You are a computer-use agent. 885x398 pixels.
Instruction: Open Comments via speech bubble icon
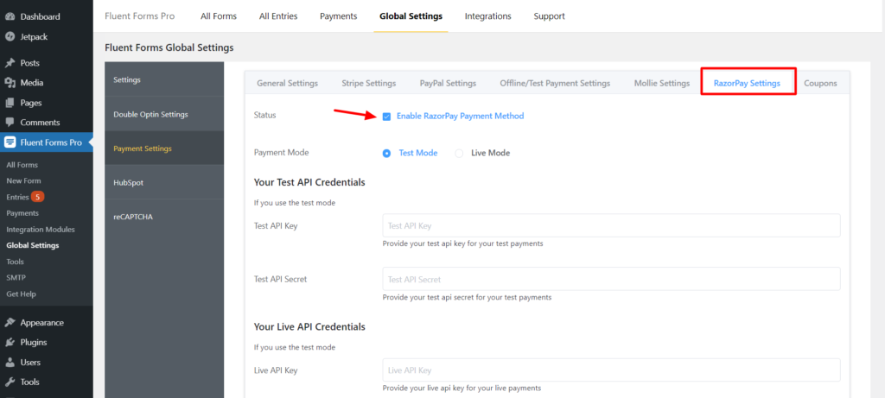coord(10,123)
